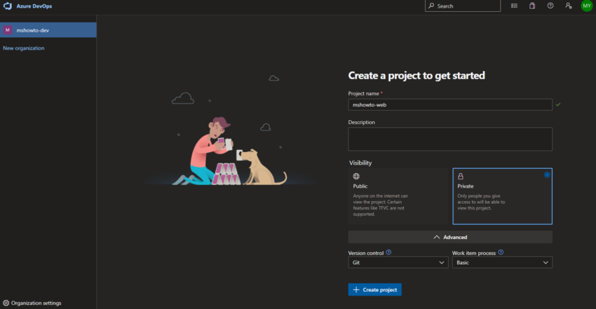This screenshot has width=596, height=309.
Task: Open the Version control Git dropdown
Action: click(398, 263)
